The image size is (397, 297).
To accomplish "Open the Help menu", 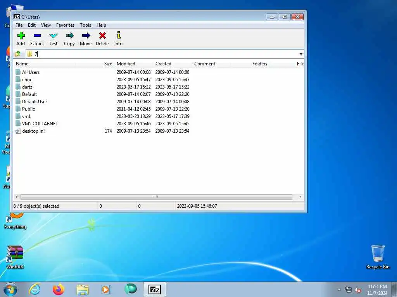I will [101, 25].
